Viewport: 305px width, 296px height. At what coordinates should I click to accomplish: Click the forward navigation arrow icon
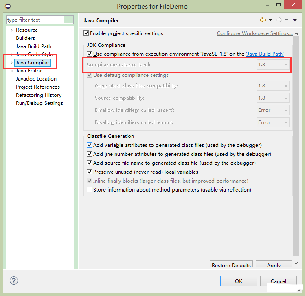(x=279, y=20)
